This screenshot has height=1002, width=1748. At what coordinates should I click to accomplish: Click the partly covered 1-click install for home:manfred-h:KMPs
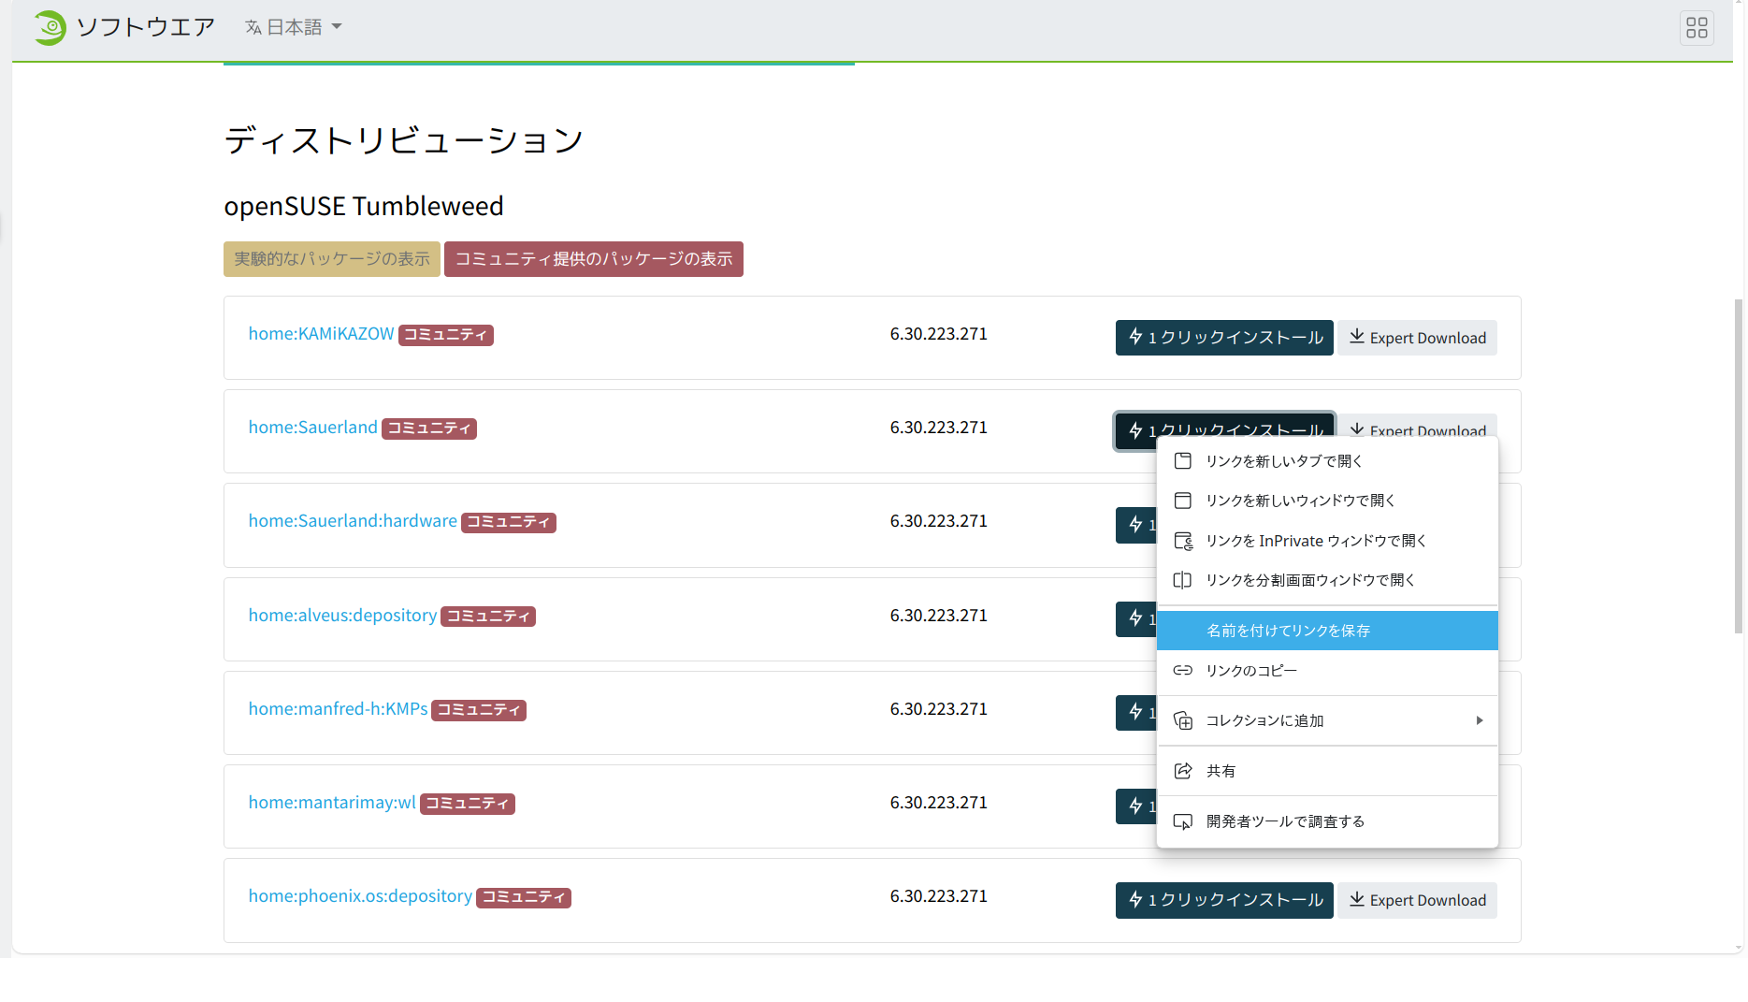(x=1136, y=712)
